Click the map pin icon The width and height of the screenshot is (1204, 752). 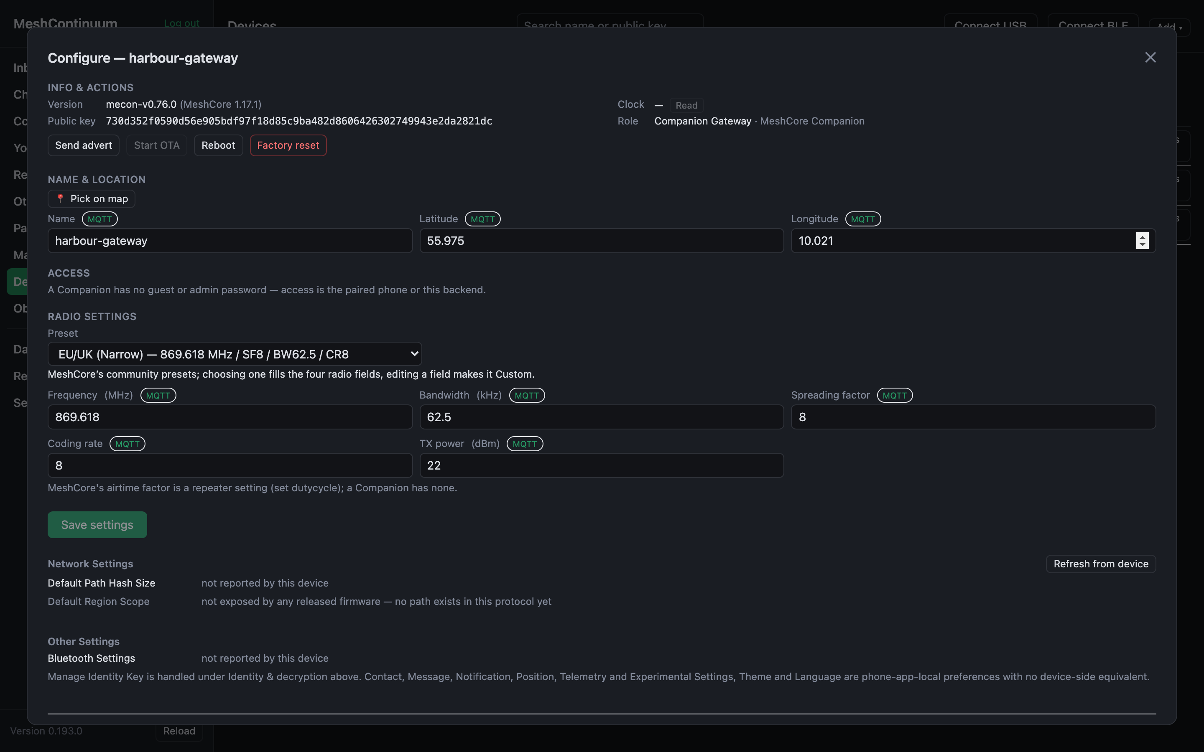click(60, 198)
